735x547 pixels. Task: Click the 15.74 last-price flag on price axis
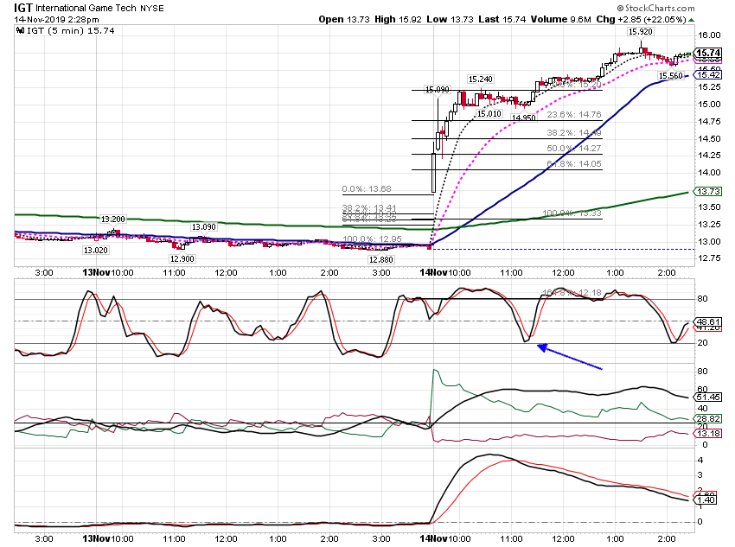pos(708,53)
